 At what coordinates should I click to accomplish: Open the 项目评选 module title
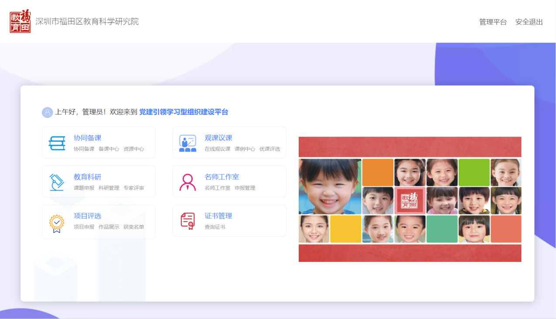click(x=88, y=216)
